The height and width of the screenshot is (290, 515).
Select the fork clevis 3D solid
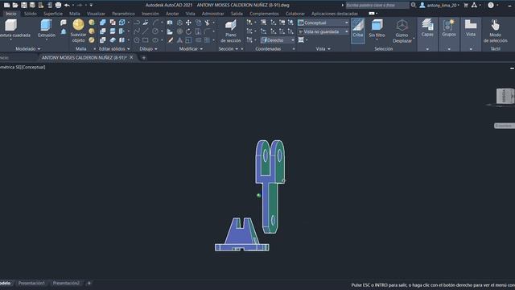270,186
